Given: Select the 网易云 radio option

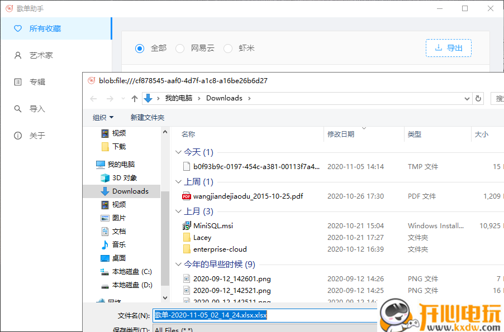Looking at the screenshot, I should pyautogui.click(x=180, y=49).
